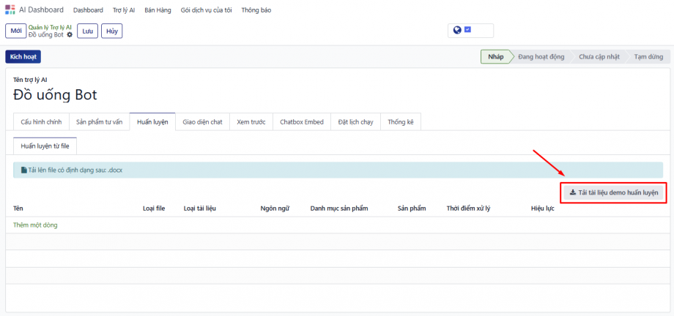Viewport: 674px width, 316px height.
Task: Open the Thống kê tab
Action: pyautogui.click(x=401, y=121)
